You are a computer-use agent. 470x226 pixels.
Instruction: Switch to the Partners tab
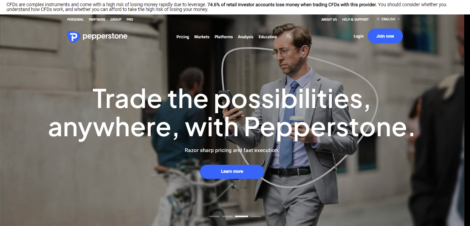tap(97, 20)
